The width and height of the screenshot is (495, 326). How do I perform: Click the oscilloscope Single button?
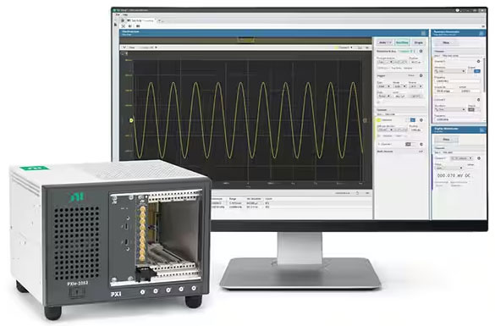pos(418,42)
